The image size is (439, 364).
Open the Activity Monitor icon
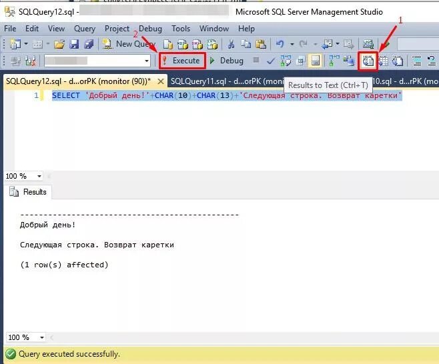click(368, 44)
